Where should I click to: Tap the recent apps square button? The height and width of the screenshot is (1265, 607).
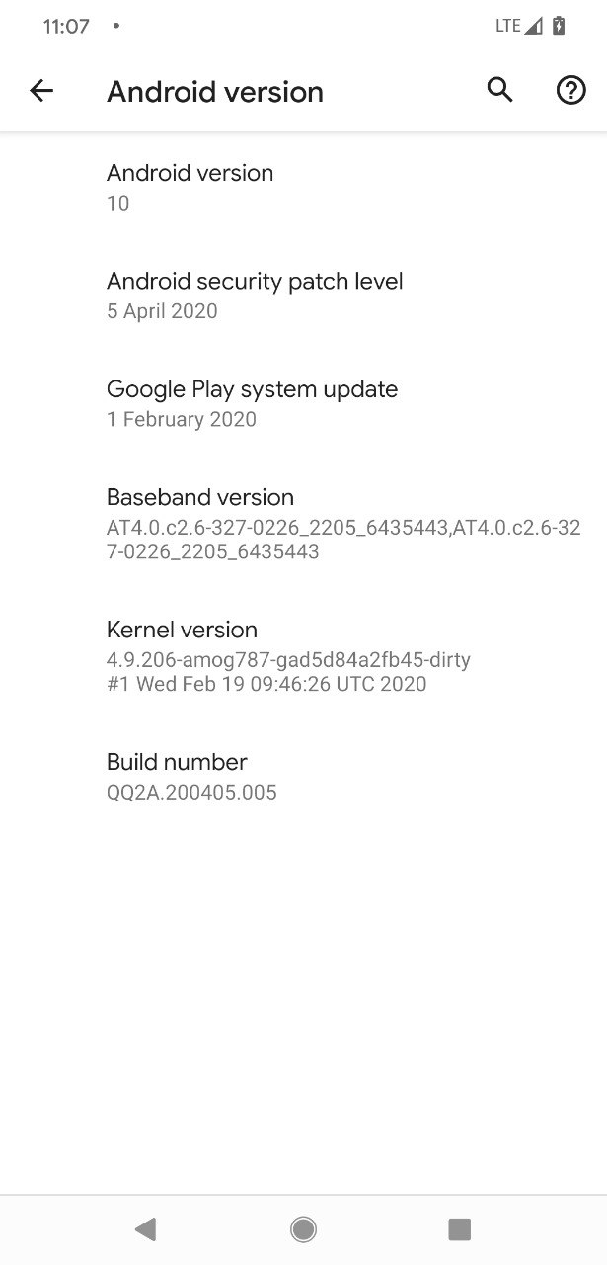[x=459, y=1229]
